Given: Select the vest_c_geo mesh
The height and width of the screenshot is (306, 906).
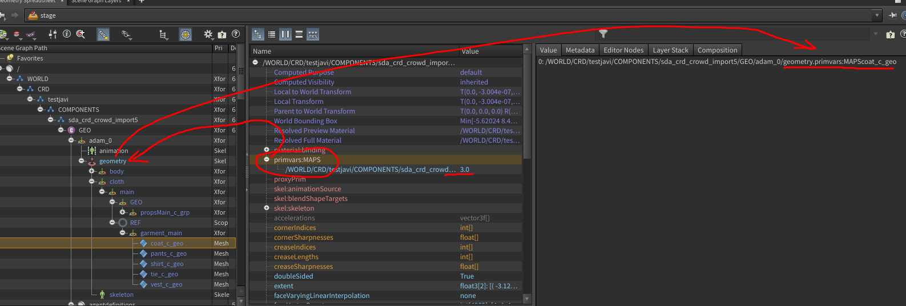Looking at the screenshot, I should pyautogui.click(x=166, y=284).
